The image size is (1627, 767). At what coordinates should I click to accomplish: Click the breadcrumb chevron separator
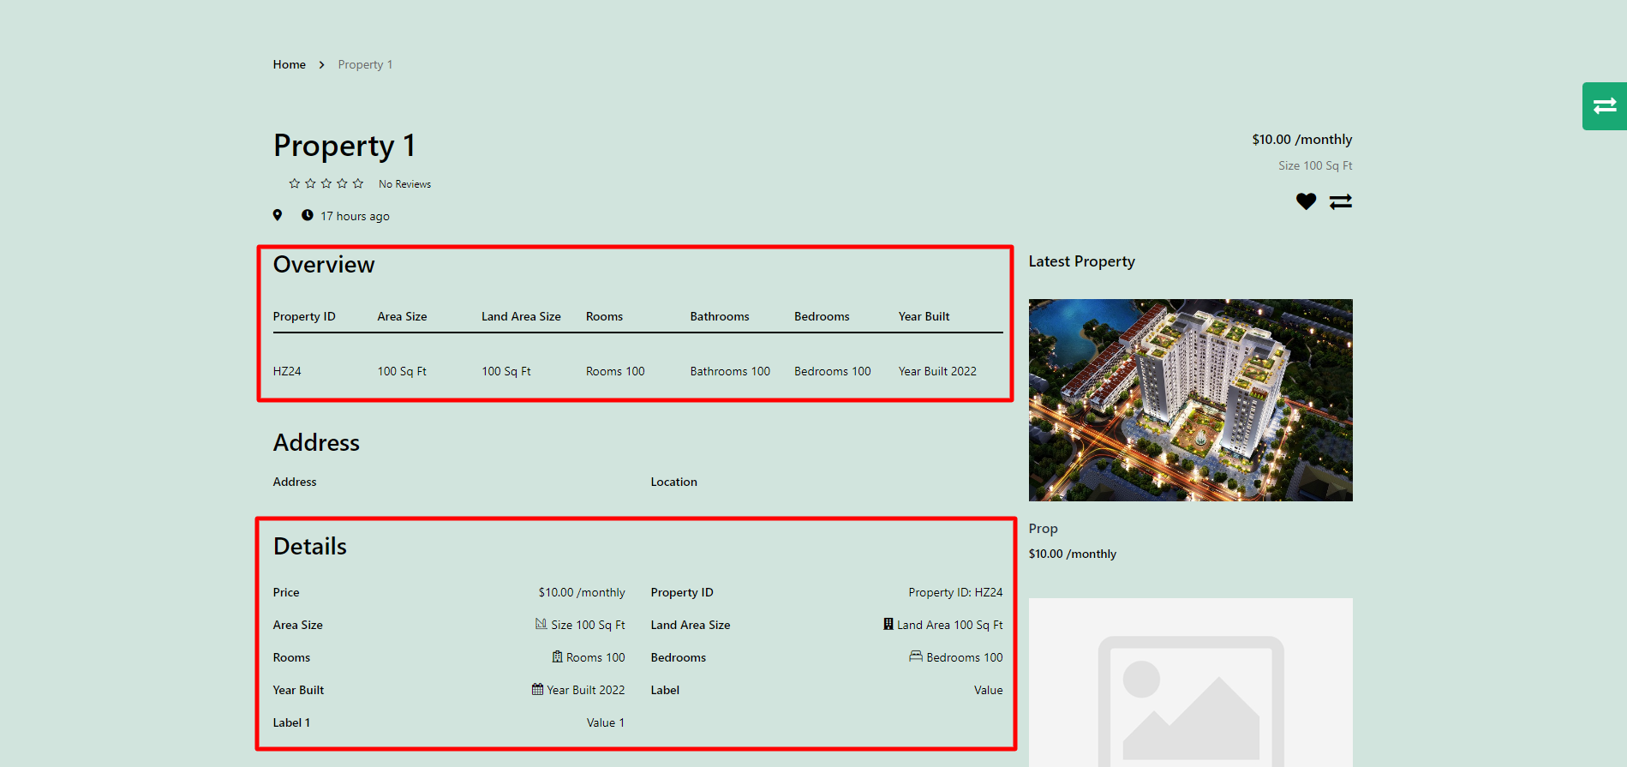click(321, 64)
